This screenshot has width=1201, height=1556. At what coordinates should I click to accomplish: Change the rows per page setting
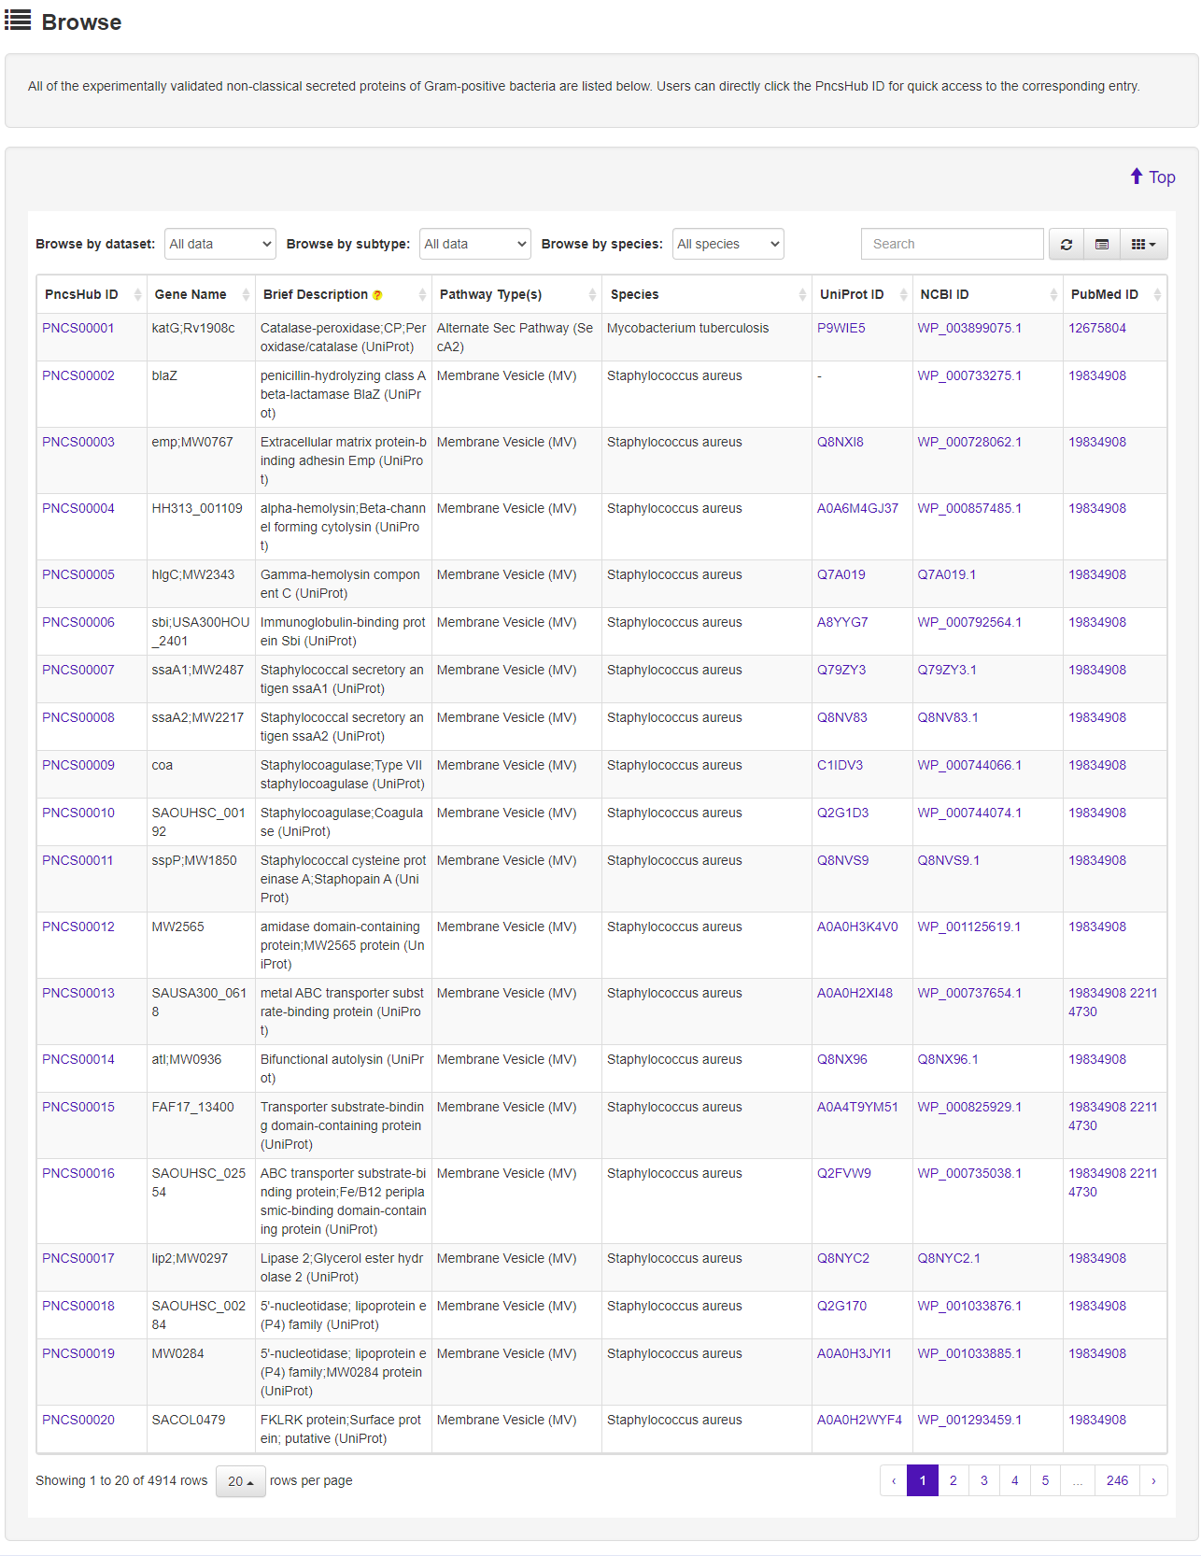240,1481
